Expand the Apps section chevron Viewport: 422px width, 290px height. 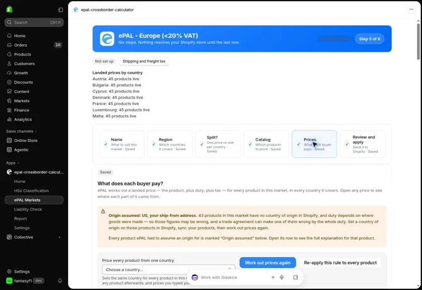tap(18, 163)
